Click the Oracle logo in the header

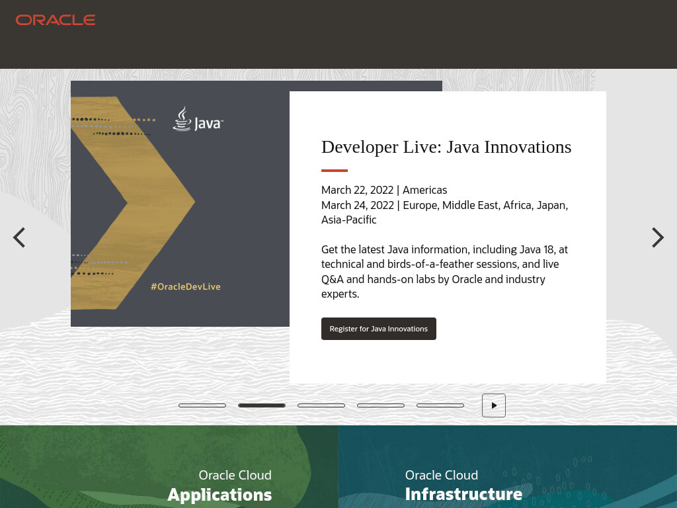[x=56, y=20]
